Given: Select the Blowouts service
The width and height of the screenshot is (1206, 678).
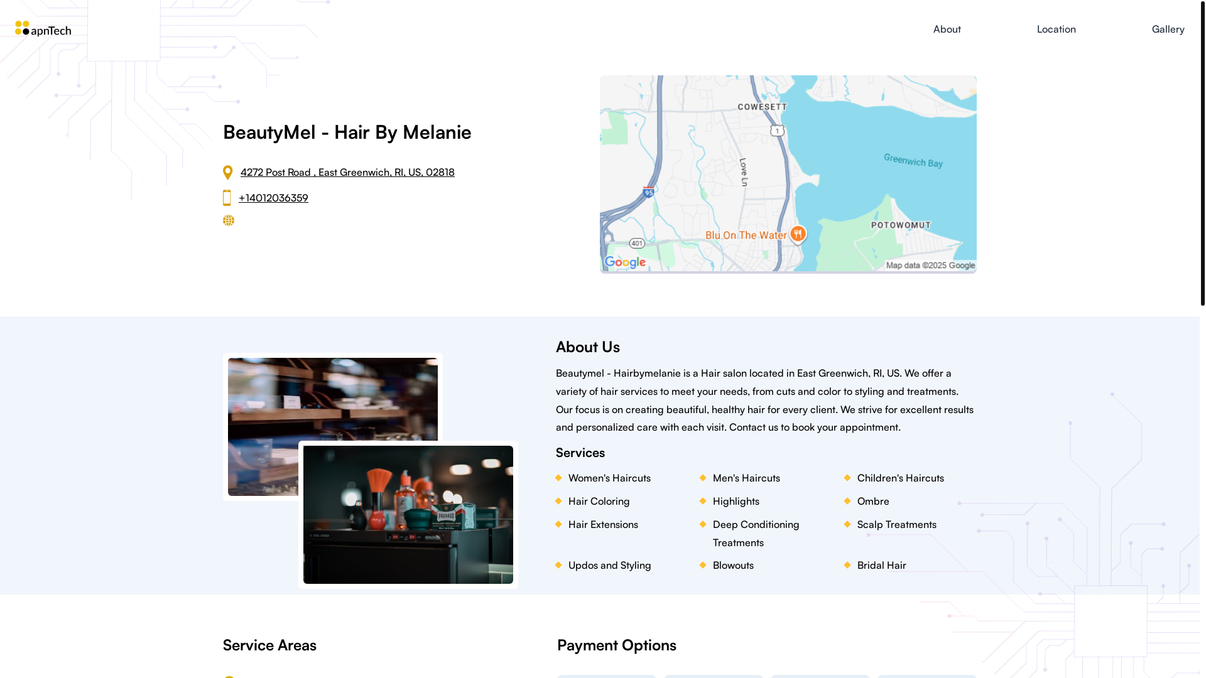Looking at the screenshot, I should (x=733, y=566).
